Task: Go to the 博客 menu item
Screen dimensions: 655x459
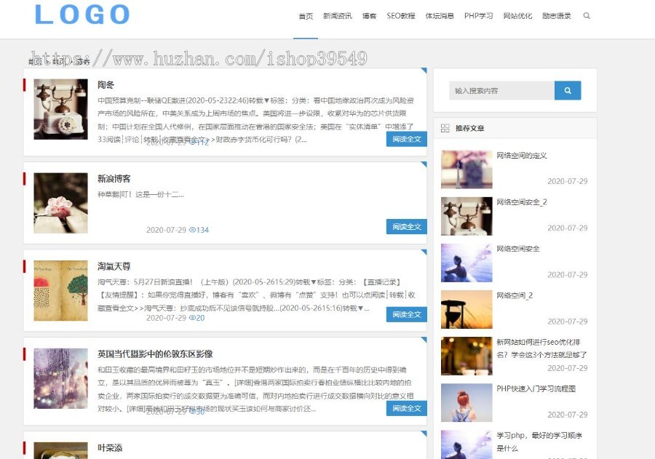Action: 369,16
